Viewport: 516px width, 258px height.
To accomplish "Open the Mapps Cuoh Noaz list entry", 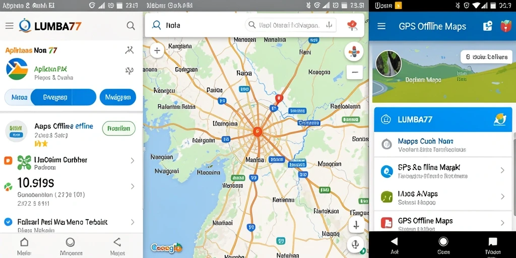I will [x=443, y=145].
